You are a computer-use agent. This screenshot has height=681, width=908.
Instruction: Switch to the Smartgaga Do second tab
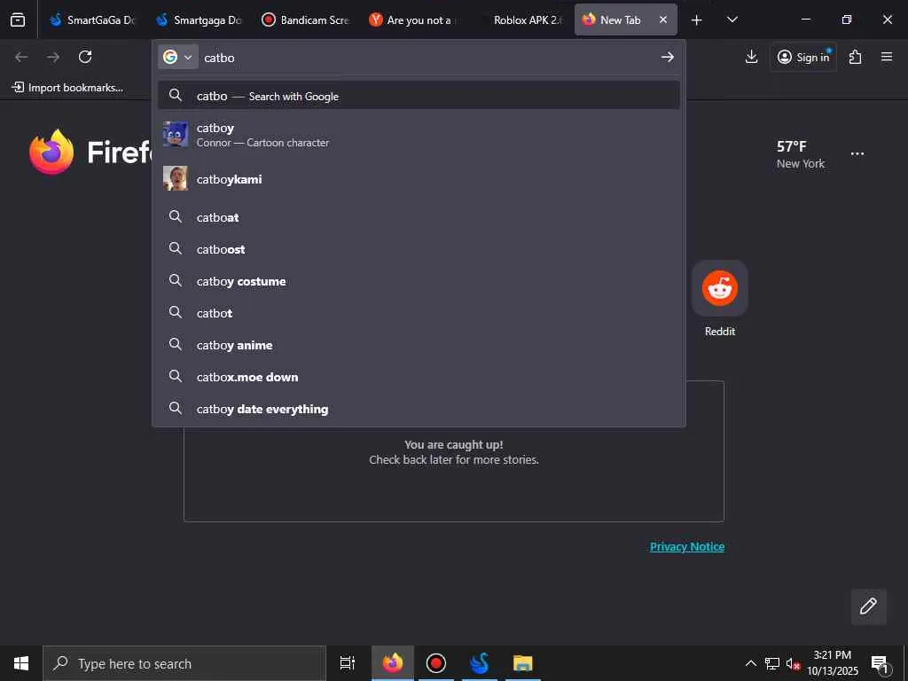199,20
